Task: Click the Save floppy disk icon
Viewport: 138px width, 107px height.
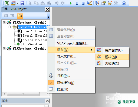Action: coord(22,3)
